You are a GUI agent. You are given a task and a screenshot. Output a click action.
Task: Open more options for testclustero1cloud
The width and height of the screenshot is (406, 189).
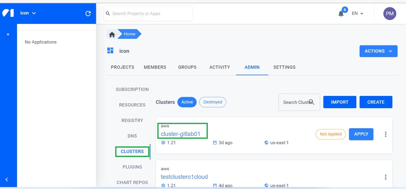[x=385, y=177]
